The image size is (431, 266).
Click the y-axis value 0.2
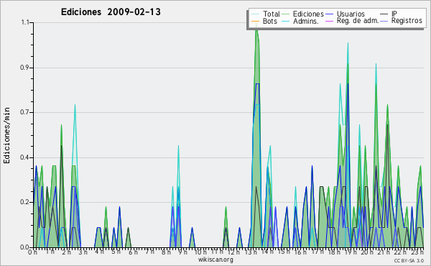[24, 202]
